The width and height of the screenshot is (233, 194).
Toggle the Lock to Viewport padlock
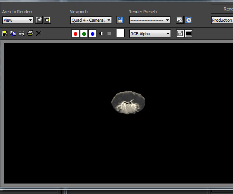click(x=120, y=20)
